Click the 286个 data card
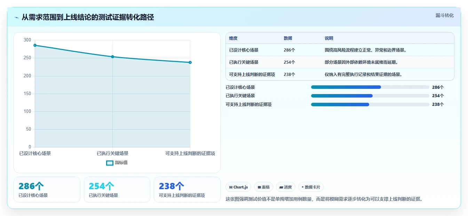 point(47,190)
